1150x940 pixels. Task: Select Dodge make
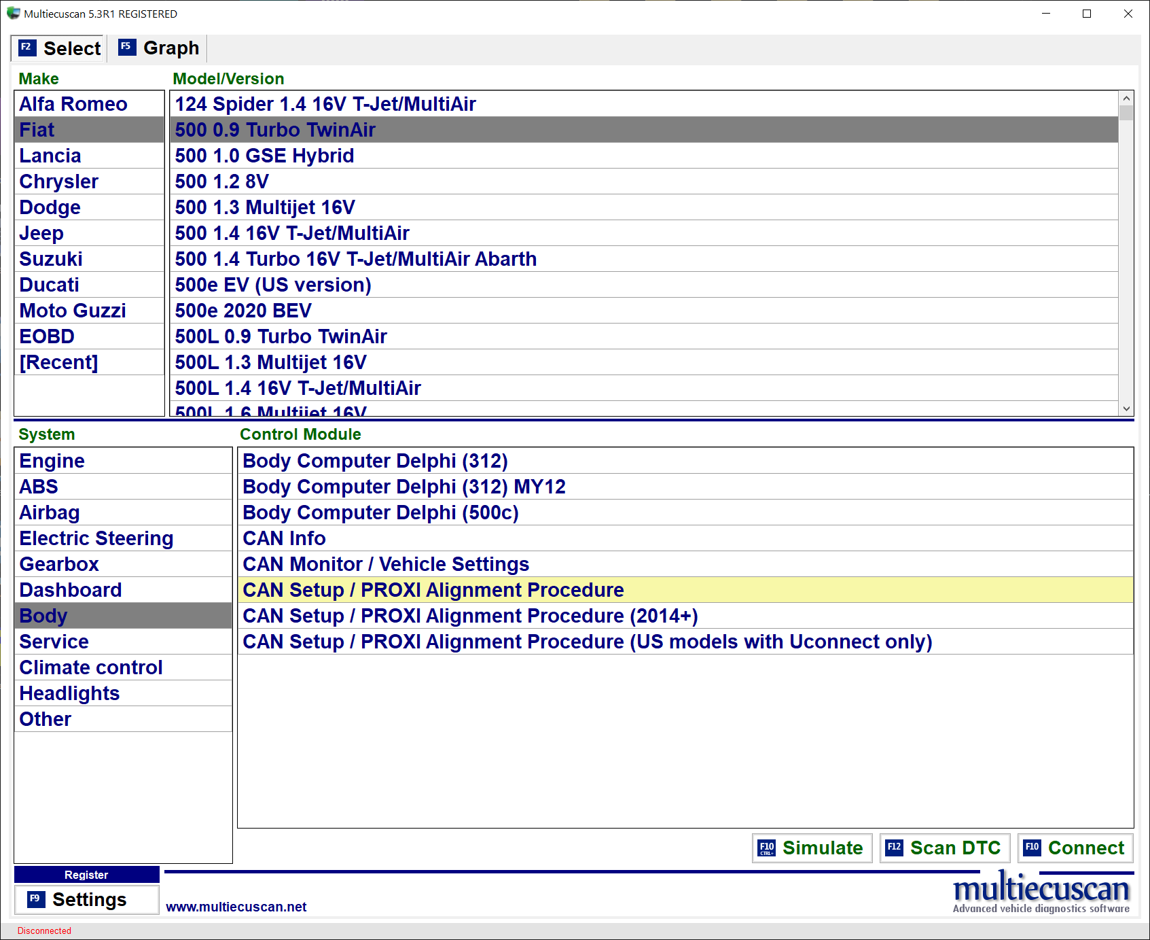(x=90, y=207)
